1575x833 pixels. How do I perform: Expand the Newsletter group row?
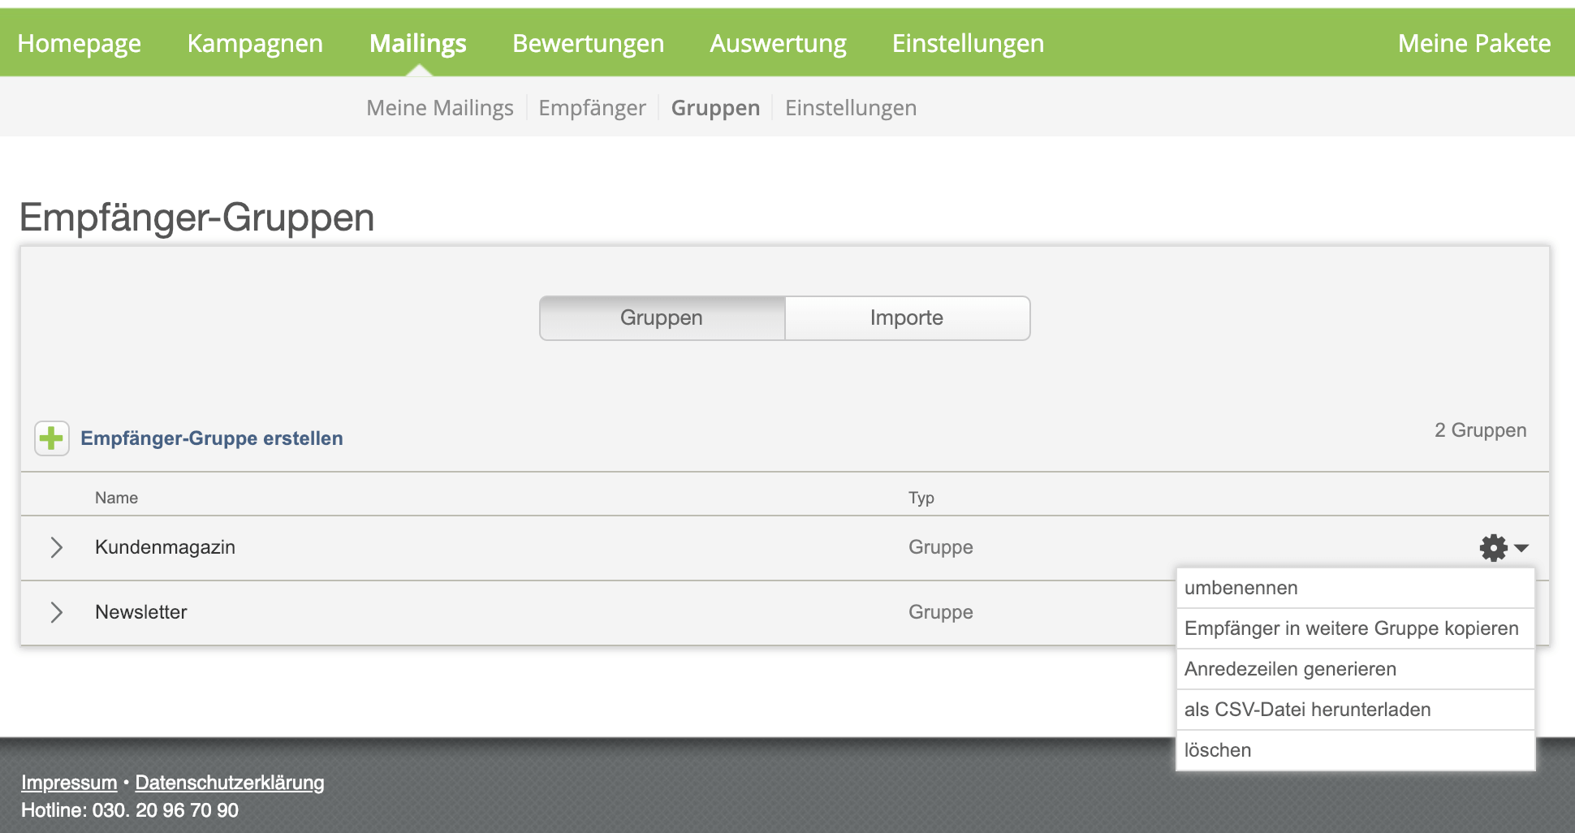57,612
